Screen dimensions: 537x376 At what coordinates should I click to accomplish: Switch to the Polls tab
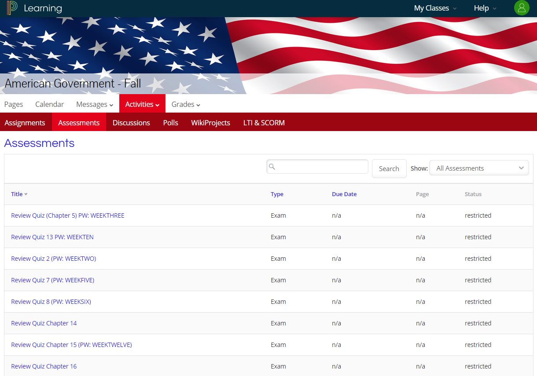(x=170, y=123)
